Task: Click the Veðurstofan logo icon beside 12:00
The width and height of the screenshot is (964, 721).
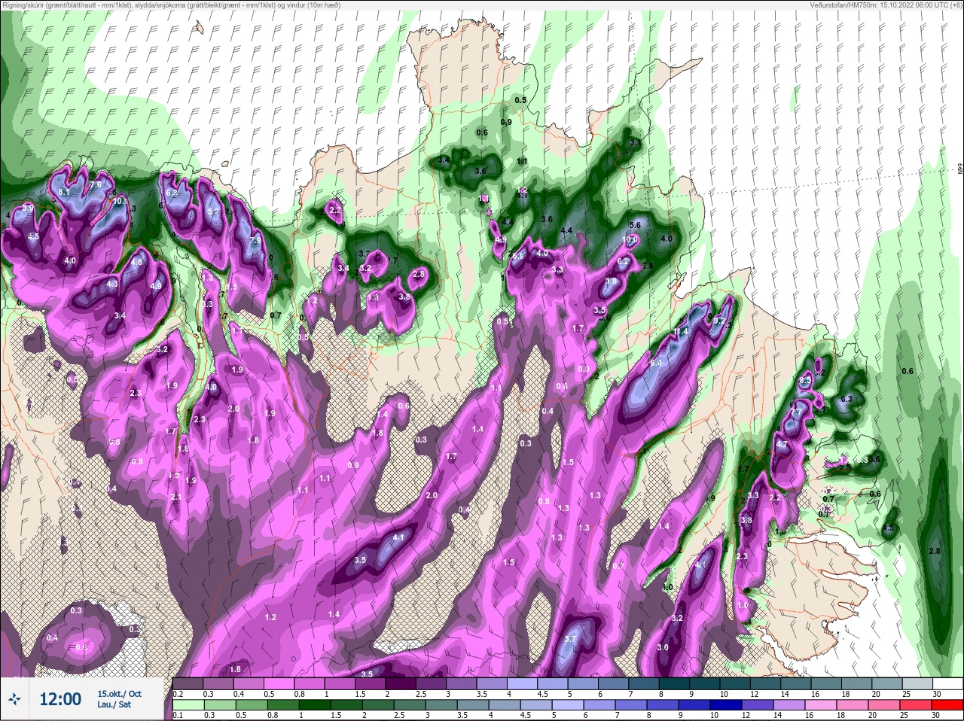Action: pyautogui.click(x=14, y=699)
